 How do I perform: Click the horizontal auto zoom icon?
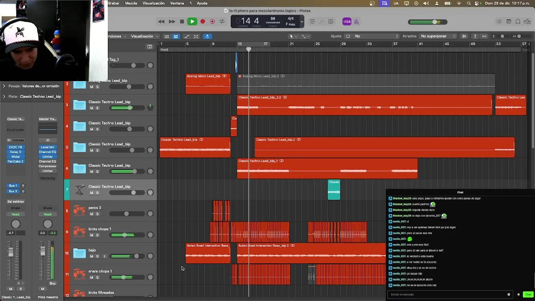click(x=484, y=36)
